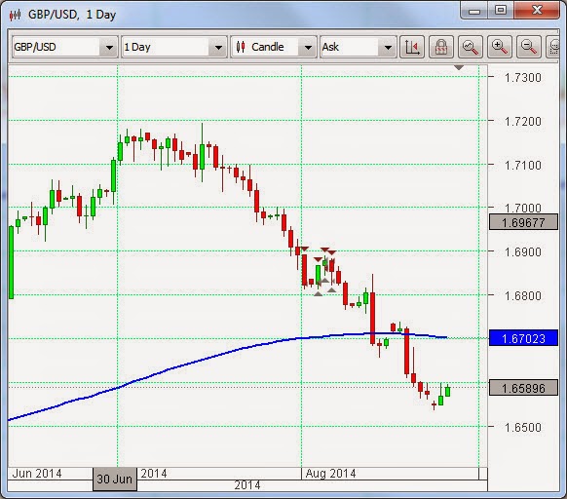
Task: Click the 1.7300 price scale value
Action: (x=523, y=77)
